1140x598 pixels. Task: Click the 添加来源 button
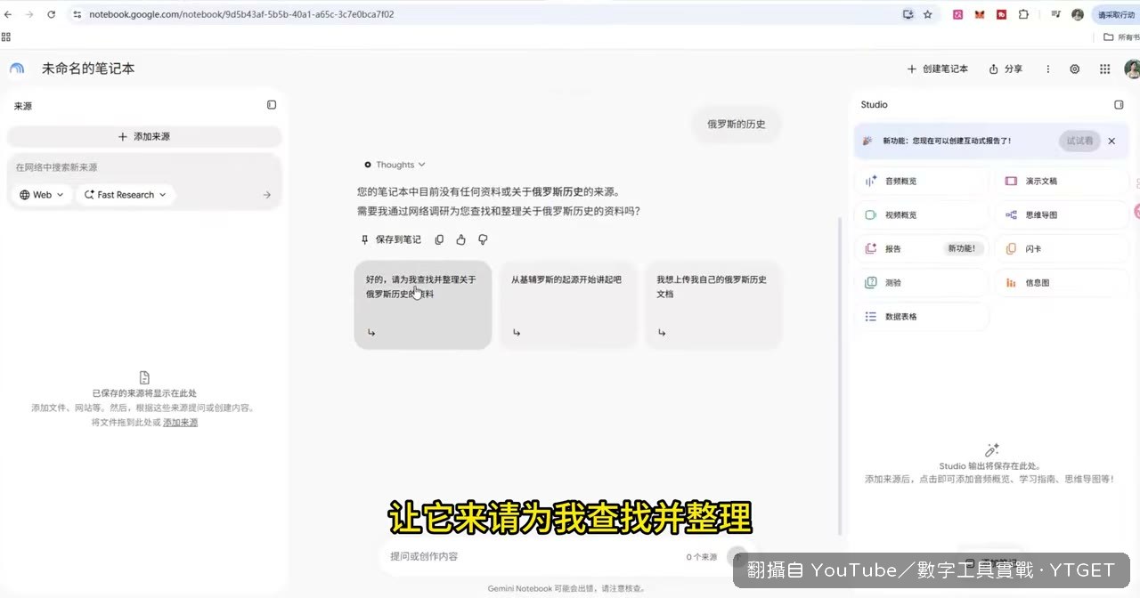coord(144,136)
